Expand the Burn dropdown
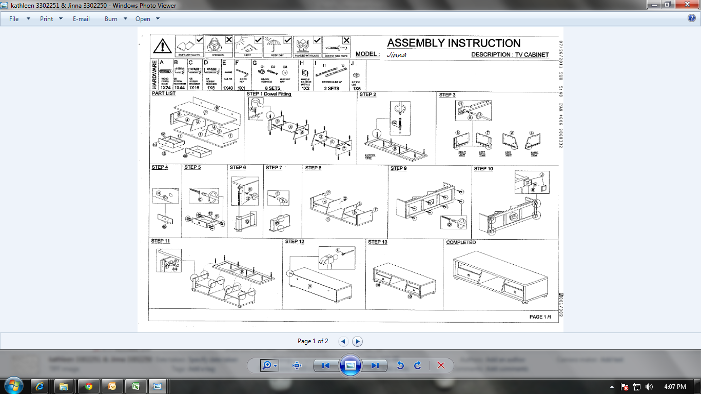 pyautogui.click(x=116, y=19)
